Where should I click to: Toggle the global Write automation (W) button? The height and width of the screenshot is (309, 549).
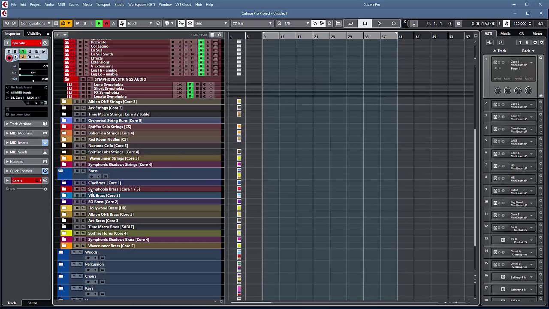tap(106, 23)
